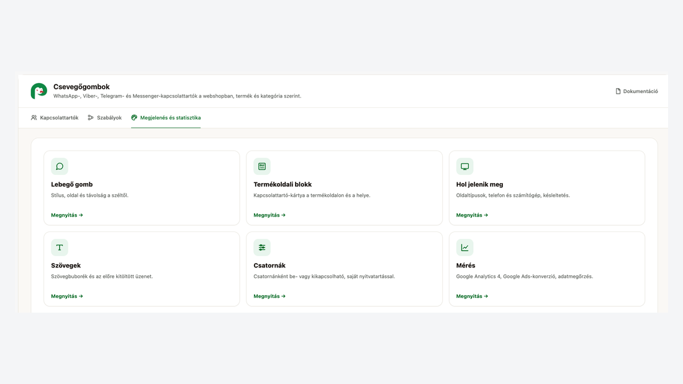This screenshot has width=683, height=384.
Task: Click the Lebegő gomb card title
Action: point(72,184)
